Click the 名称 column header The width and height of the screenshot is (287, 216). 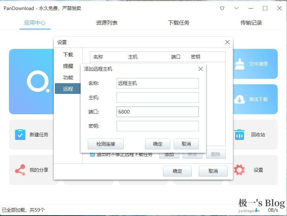pos(98,57)
